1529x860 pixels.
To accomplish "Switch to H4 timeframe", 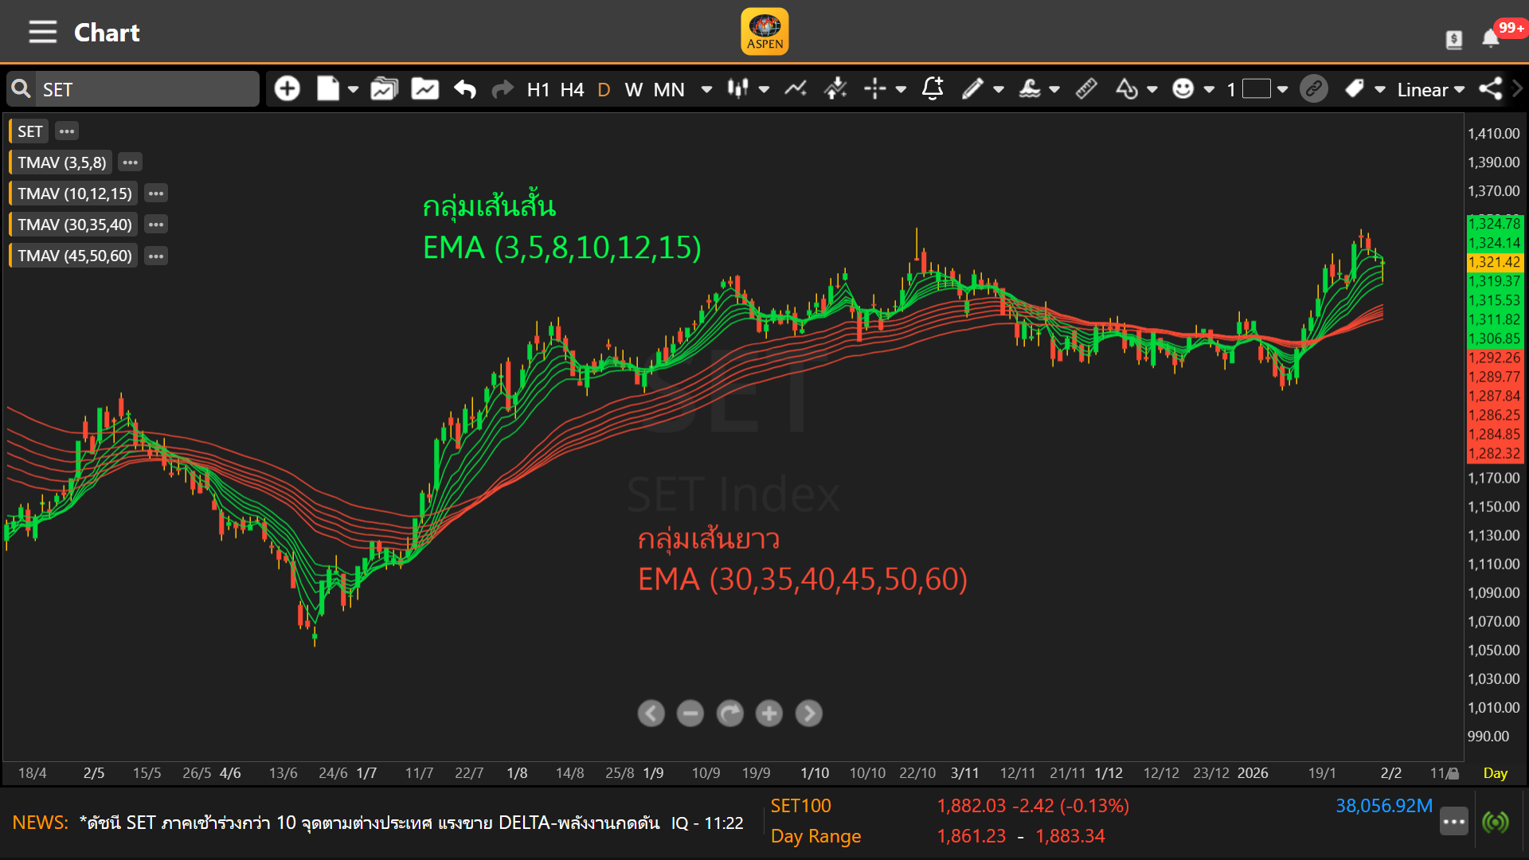I will pyautogui.click(x=572, y=89).
